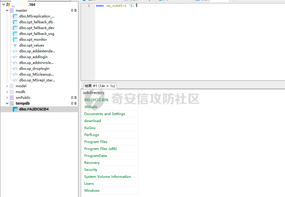
Task: Click the Windows server icon at tree root
Action: [x=8, y=5]
